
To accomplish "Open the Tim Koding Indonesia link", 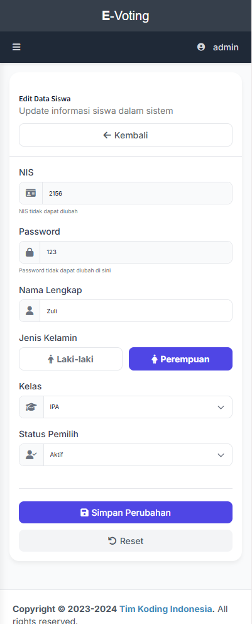I will click(x=166, y=609).
